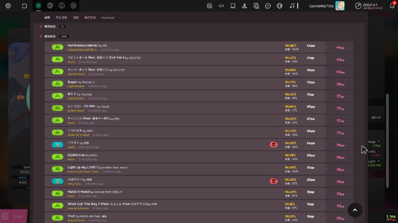Switch to the Kudosu! profile tab
Viewport: 398px width, 223px height.
coord(108,17)
